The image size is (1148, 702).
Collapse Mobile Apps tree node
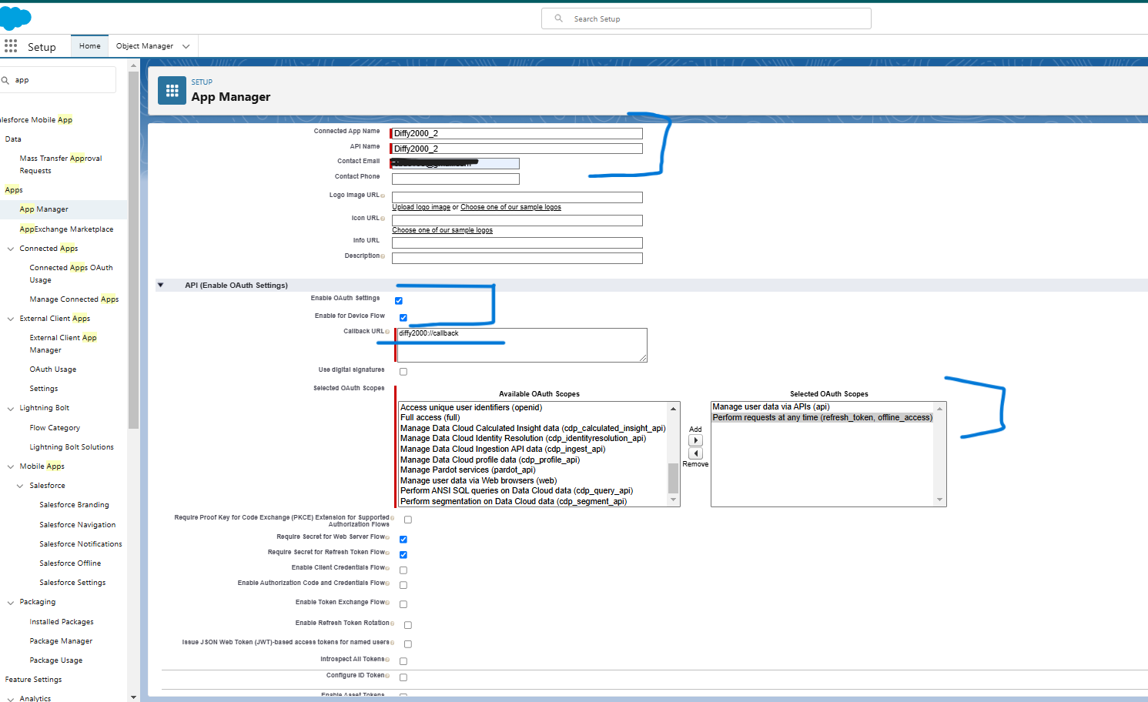pyautogui.click(x=11, y=466)
